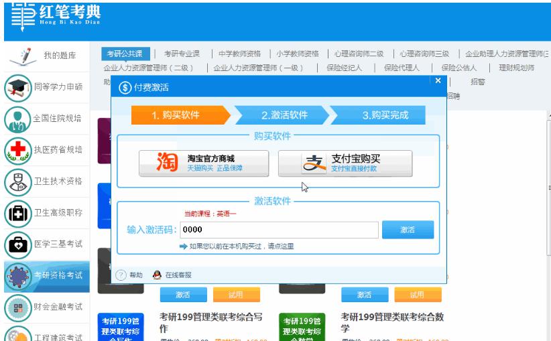Click the 执医药省规培 red cross icon
The height and width of the screenshot is (341, 551).
click(x=18, y=151)
